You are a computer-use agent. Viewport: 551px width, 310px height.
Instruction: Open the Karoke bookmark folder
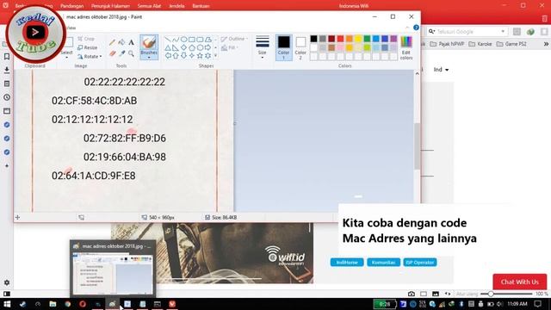point(480,44)
